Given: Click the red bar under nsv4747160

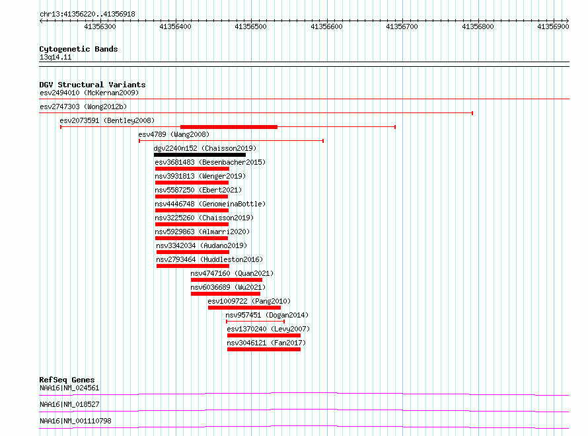Looking at the screenshot, I should [x=227, y=280].
